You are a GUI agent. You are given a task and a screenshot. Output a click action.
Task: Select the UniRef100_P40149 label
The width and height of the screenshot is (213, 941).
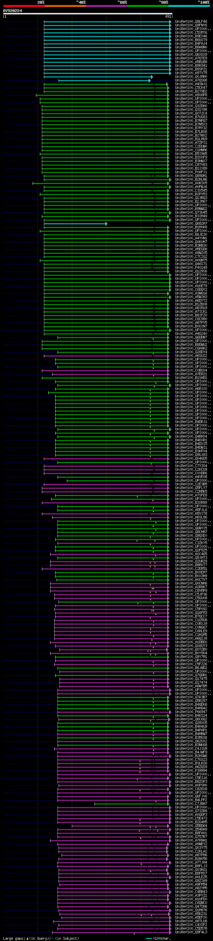coord(191,267)
